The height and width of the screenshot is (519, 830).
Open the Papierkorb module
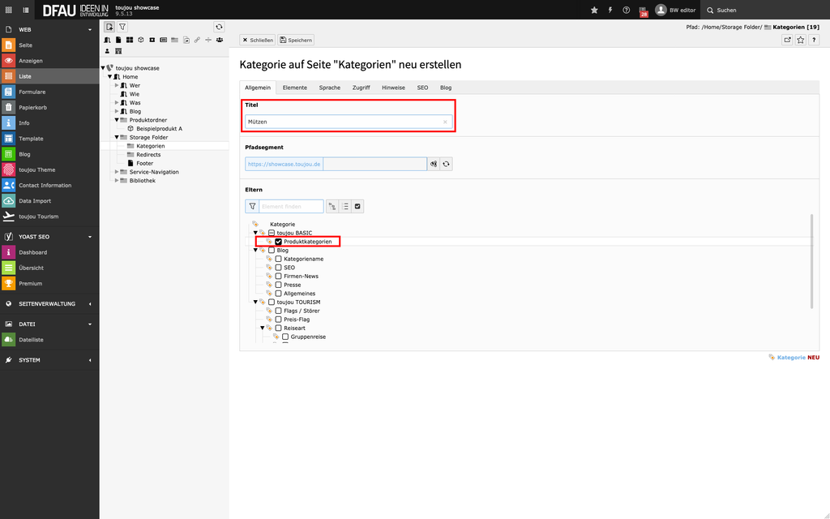[x=32, y=107]
